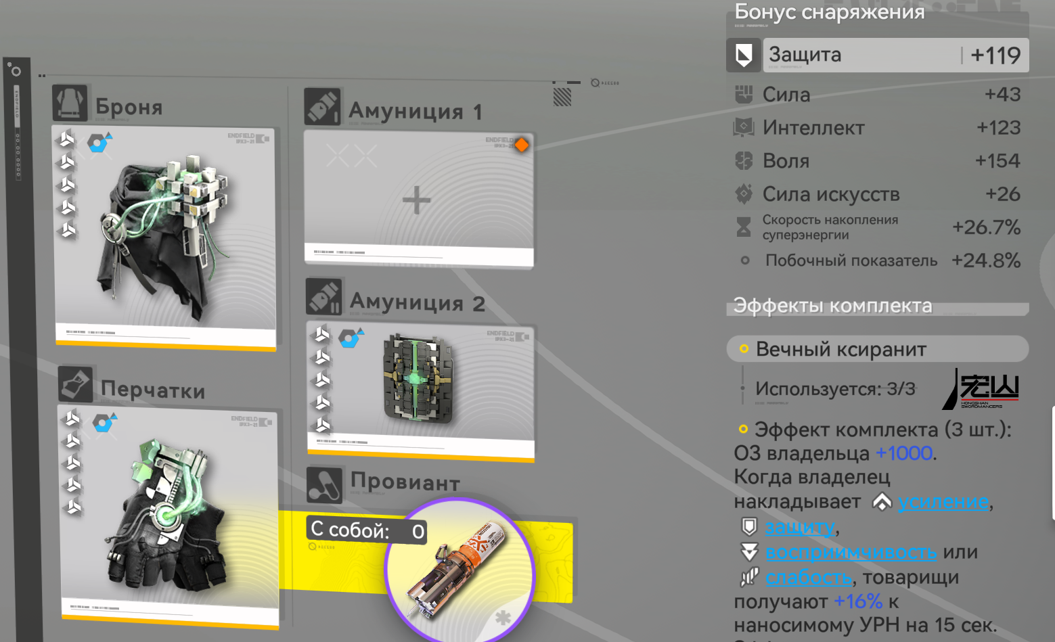Viewport: 1055px width, 642px height.
Task: Click the Амуниция 1 label
Action: [416, 111]
